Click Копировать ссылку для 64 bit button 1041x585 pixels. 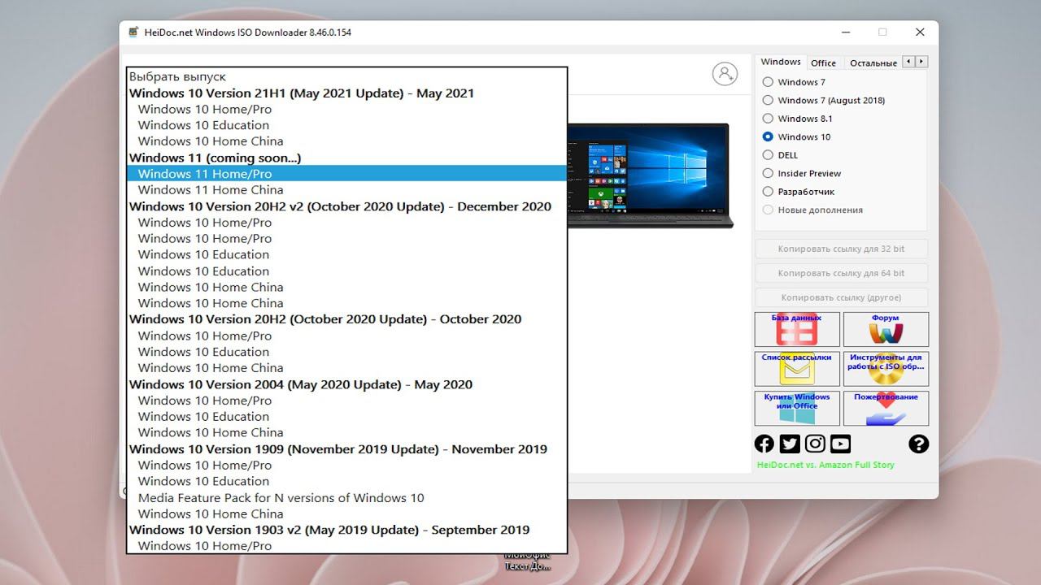[x=841, y=273]
